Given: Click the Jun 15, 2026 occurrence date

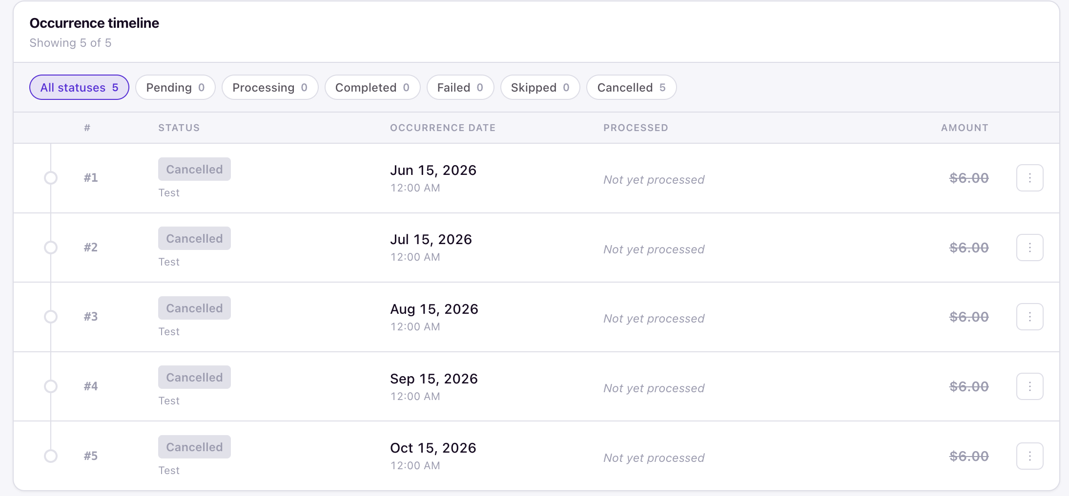Looking at the screenshot, I should [x=433, y=170].
